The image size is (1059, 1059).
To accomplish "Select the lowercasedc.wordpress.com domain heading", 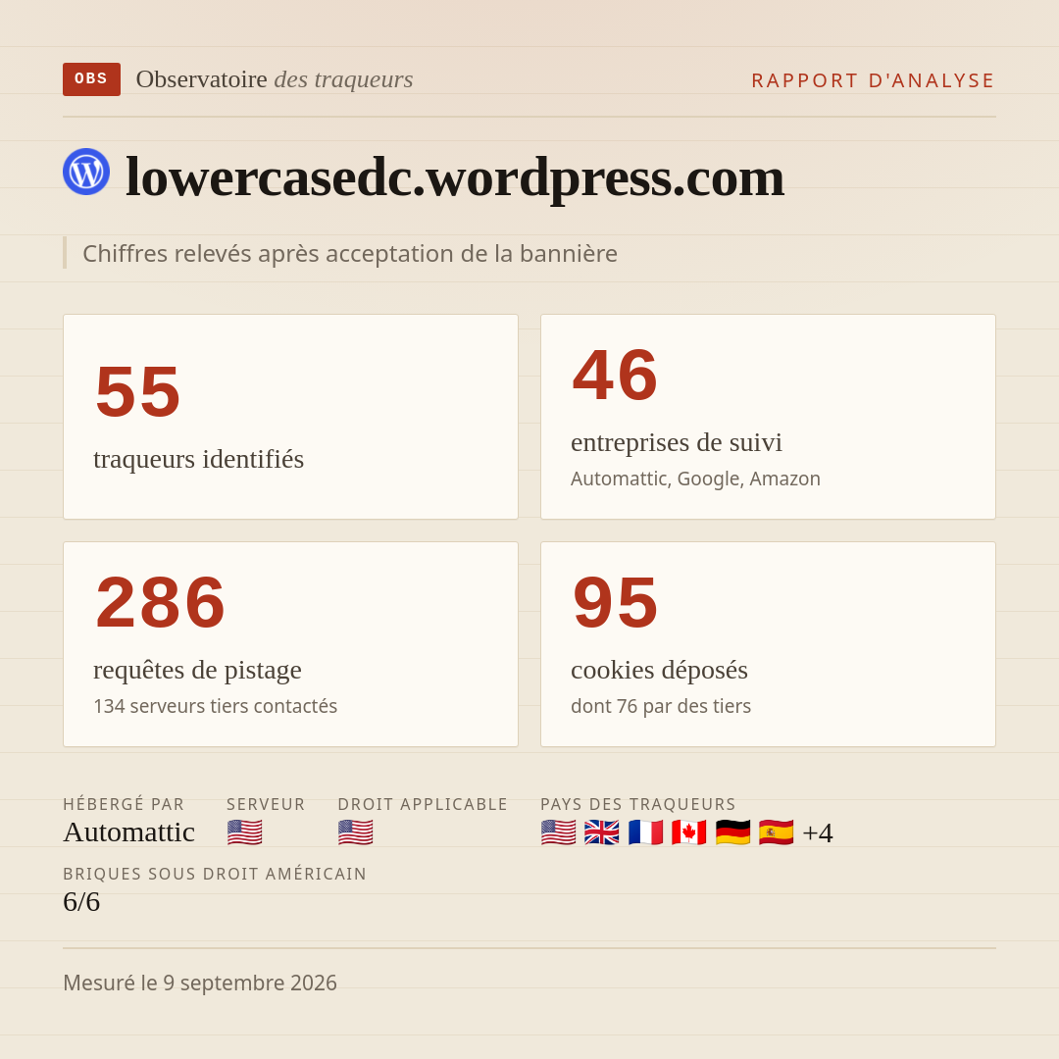I will 455,176.
